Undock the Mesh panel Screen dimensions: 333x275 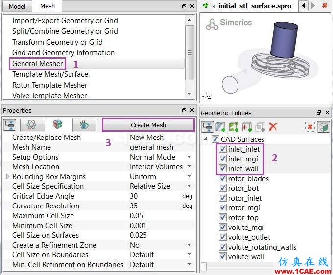pos(184,6)
